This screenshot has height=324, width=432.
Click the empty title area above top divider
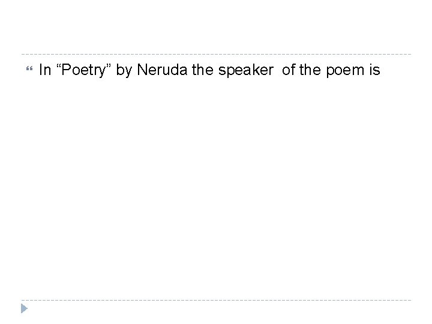click(216, 27)
